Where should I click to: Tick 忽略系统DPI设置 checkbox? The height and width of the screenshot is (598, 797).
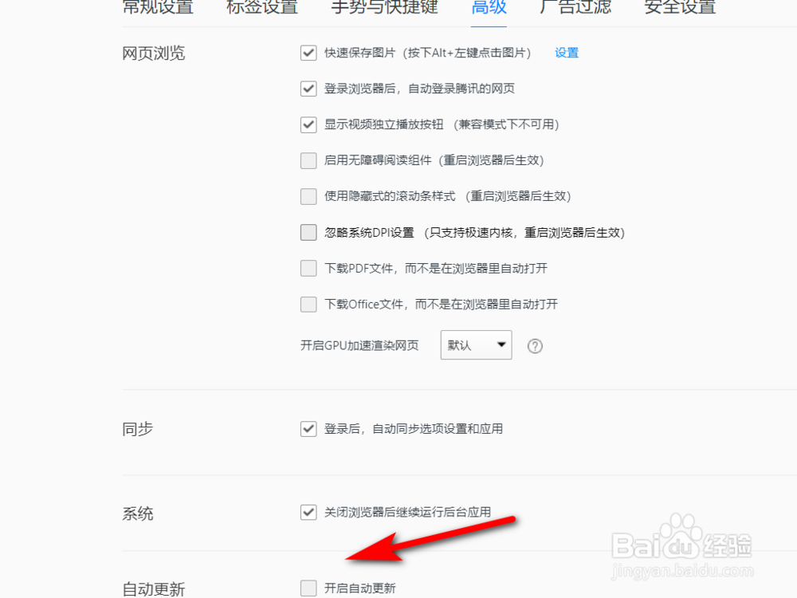[308, 232]
